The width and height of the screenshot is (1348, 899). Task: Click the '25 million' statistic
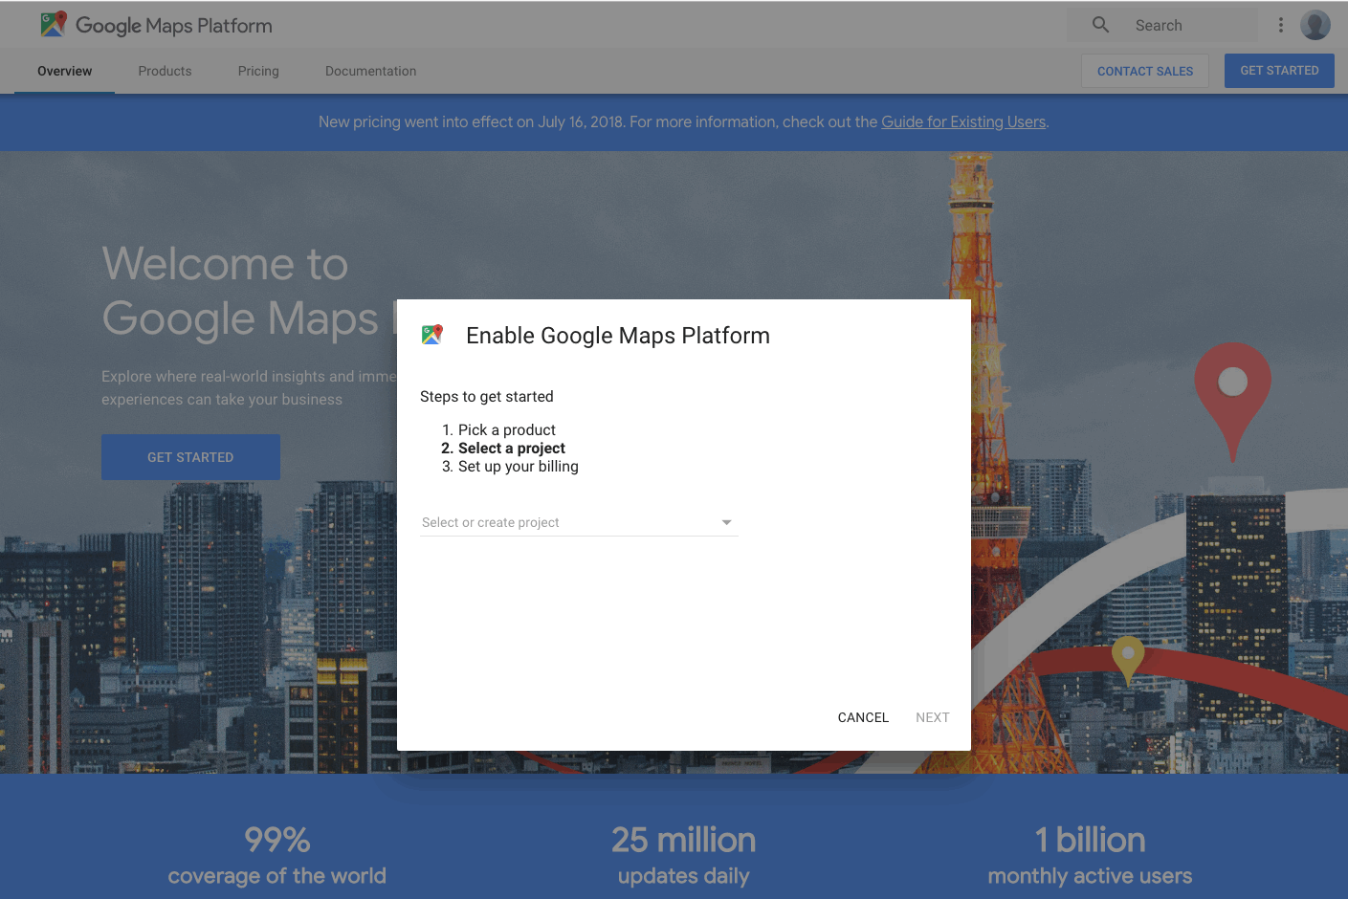[x=684, y=840]
